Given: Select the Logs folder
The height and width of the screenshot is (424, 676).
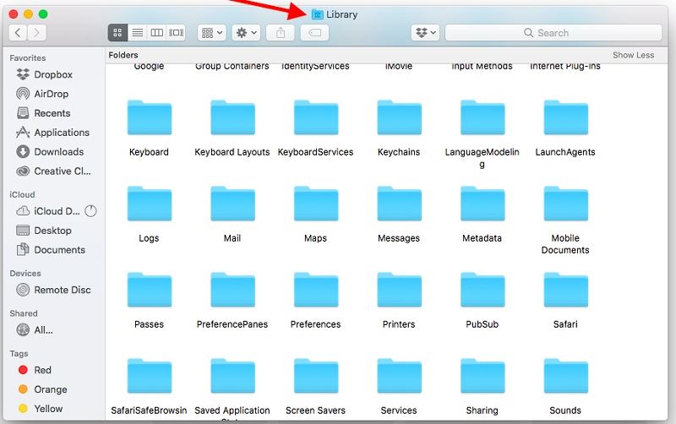Looking at the screenshot, I should (150, 204).
